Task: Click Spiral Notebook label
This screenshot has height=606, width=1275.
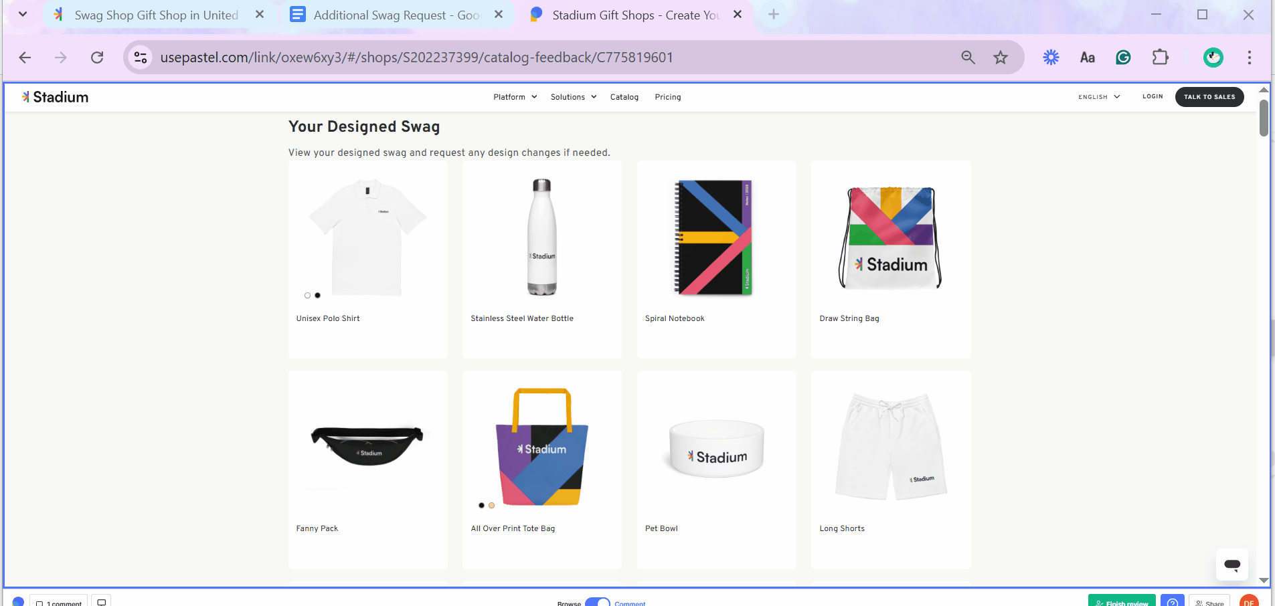Action: tap(675, 318)
